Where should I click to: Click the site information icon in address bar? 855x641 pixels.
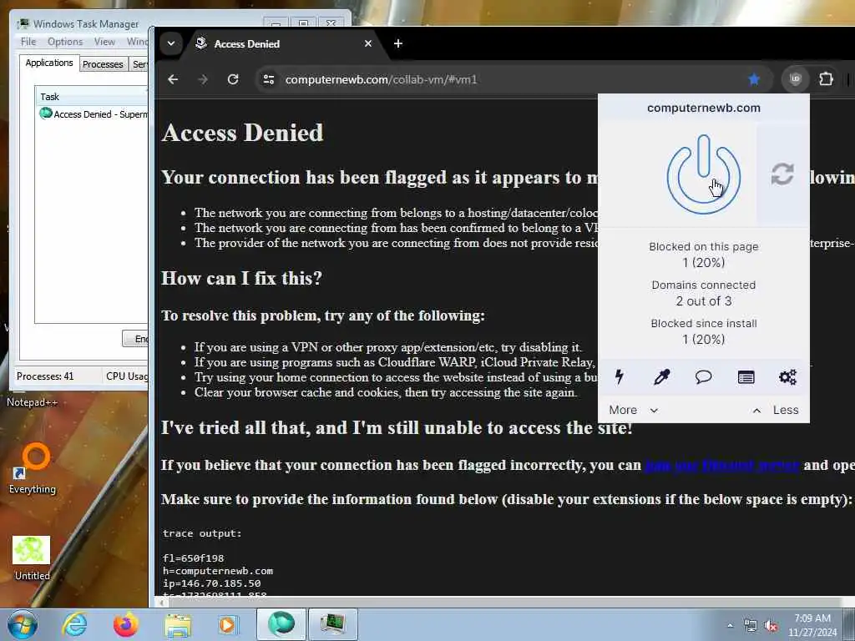[268, 79]
